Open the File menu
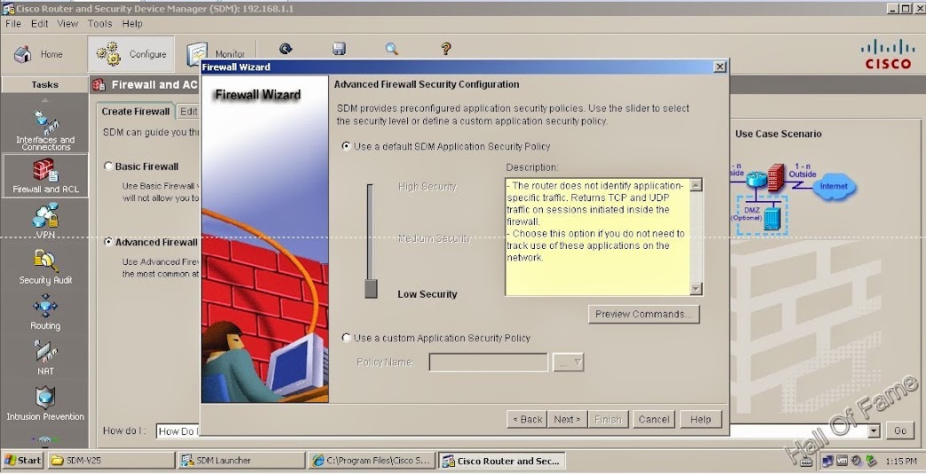Image resolution: width=926 pixels, height=474 pixels. [x=13, y=24]
